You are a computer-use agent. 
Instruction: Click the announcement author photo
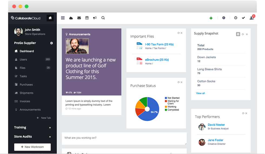(x=77, y=46)
